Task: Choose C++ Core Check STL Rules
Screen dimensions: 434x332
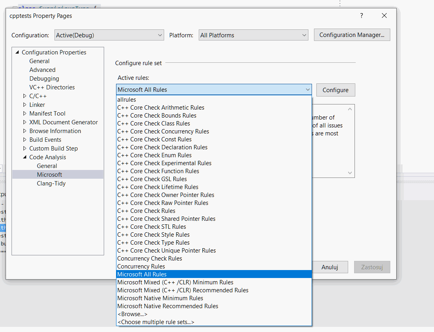Action: tap(214, 227)
